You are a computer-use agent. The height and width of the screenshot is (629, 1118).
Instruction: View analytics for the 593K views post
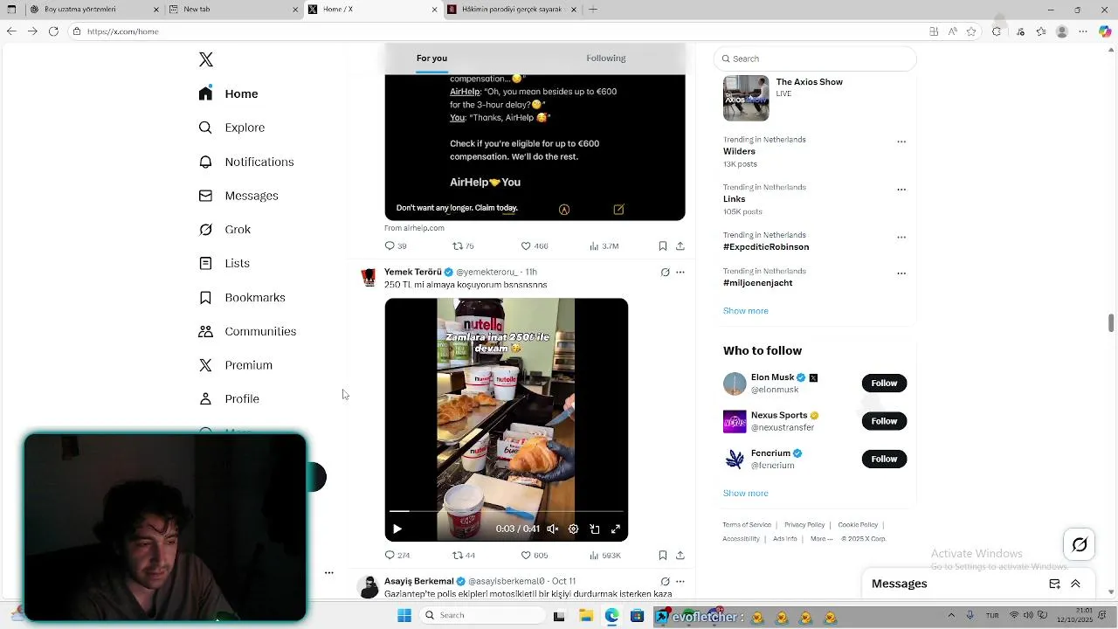click(604, 556)
